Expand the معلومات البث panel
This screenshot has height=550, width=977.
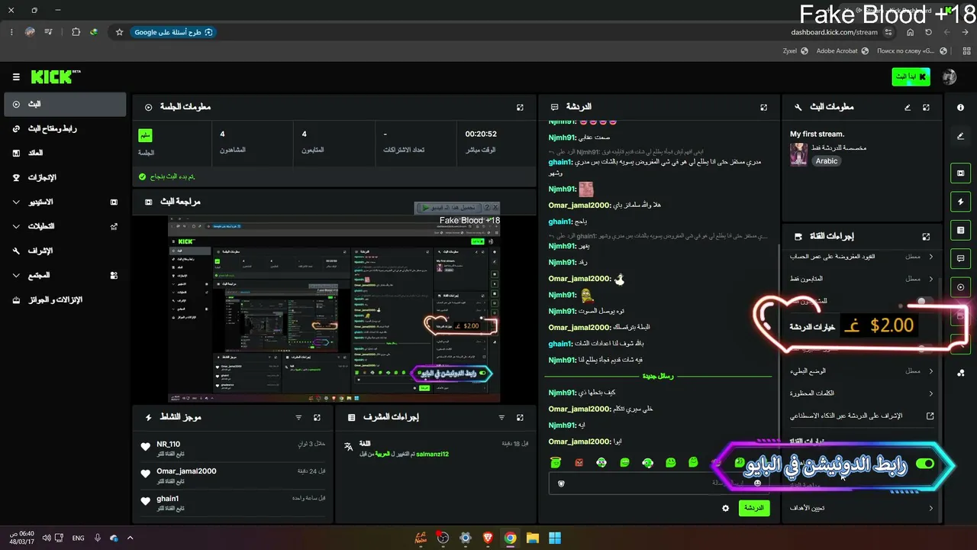tap(926, 108)
